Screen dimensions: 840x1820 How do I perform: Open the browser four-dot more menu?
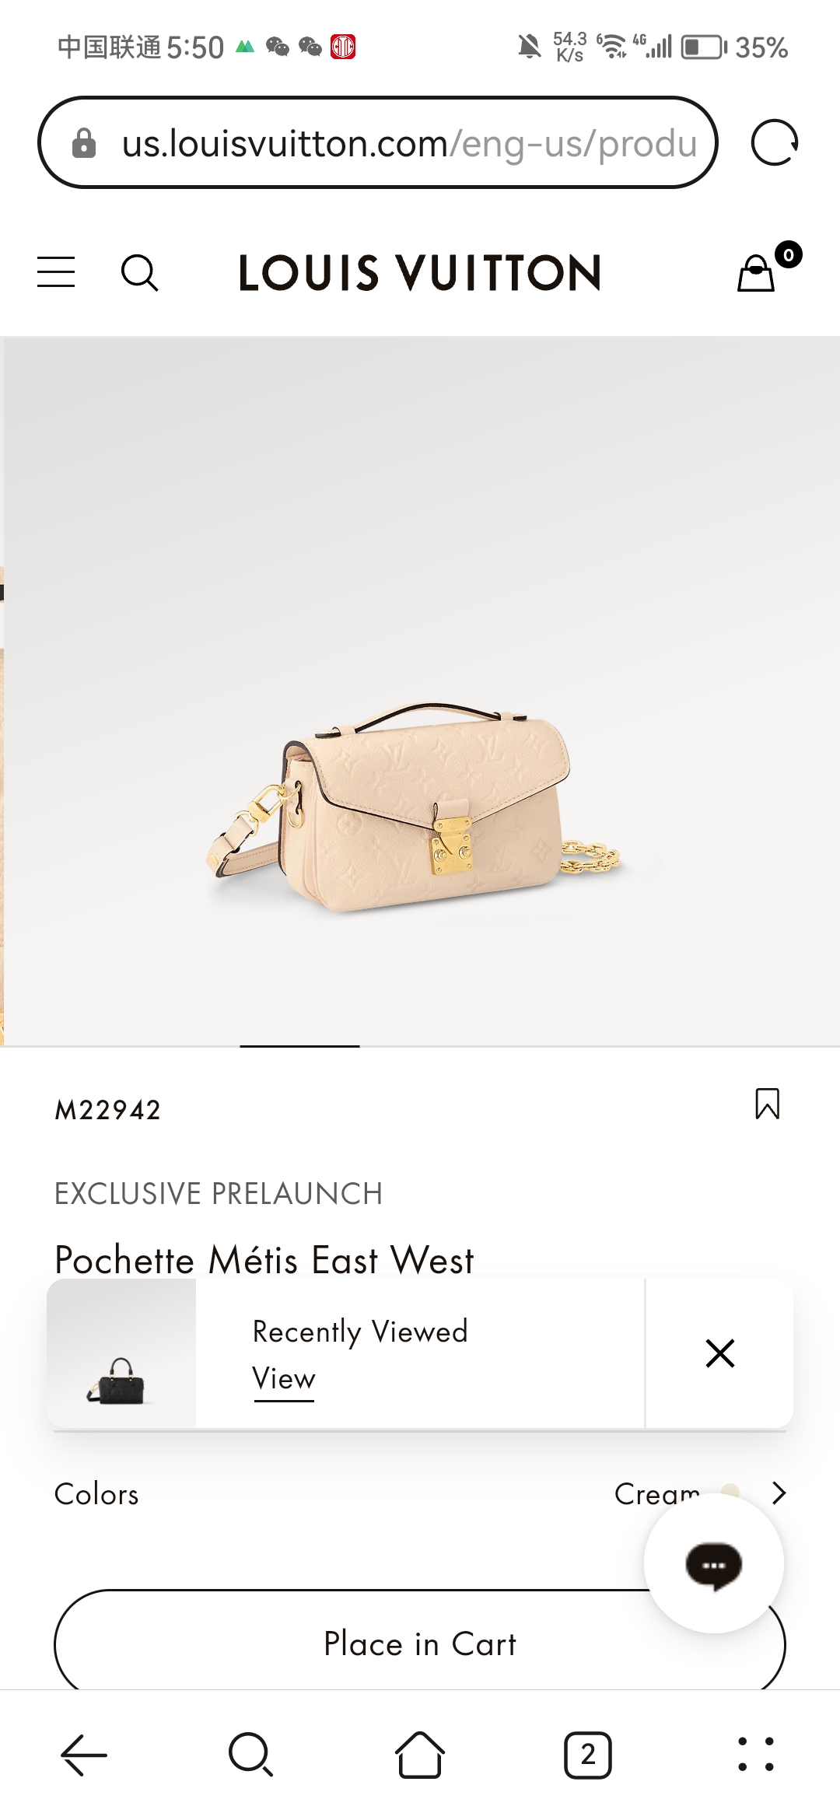tap(756, 1755)
